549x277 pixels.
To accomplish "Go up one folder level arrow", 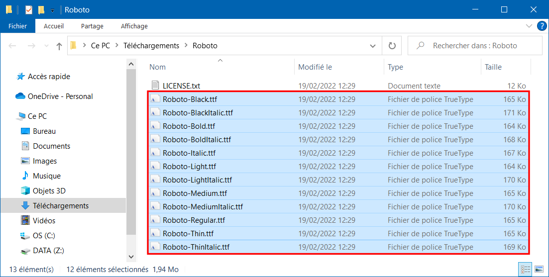I will 59,46.
